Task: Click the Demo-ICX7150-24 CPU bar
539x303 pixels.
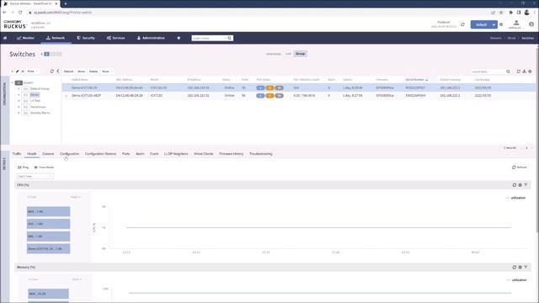Action: coord(49,249)
